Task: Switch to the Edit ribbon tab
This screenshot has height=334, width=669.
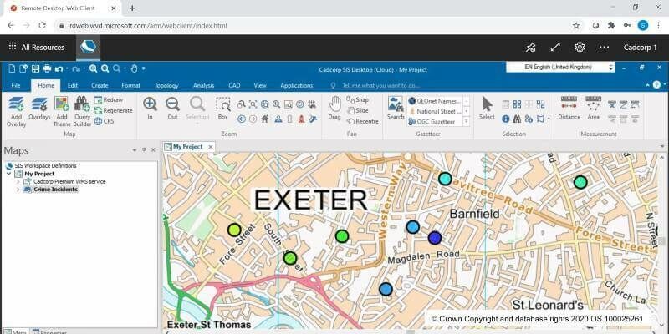Action: tap(73, 85)
